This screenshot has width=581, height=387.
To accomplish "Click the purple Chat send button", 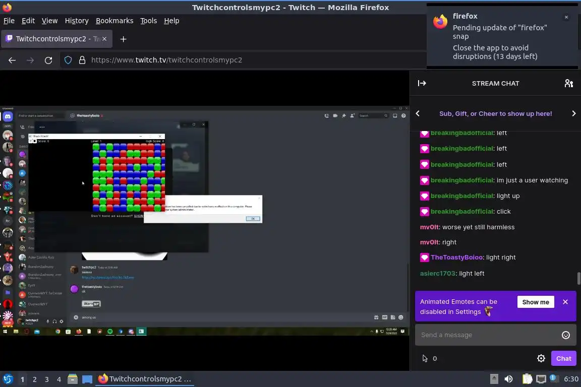I will pos(563,358).
